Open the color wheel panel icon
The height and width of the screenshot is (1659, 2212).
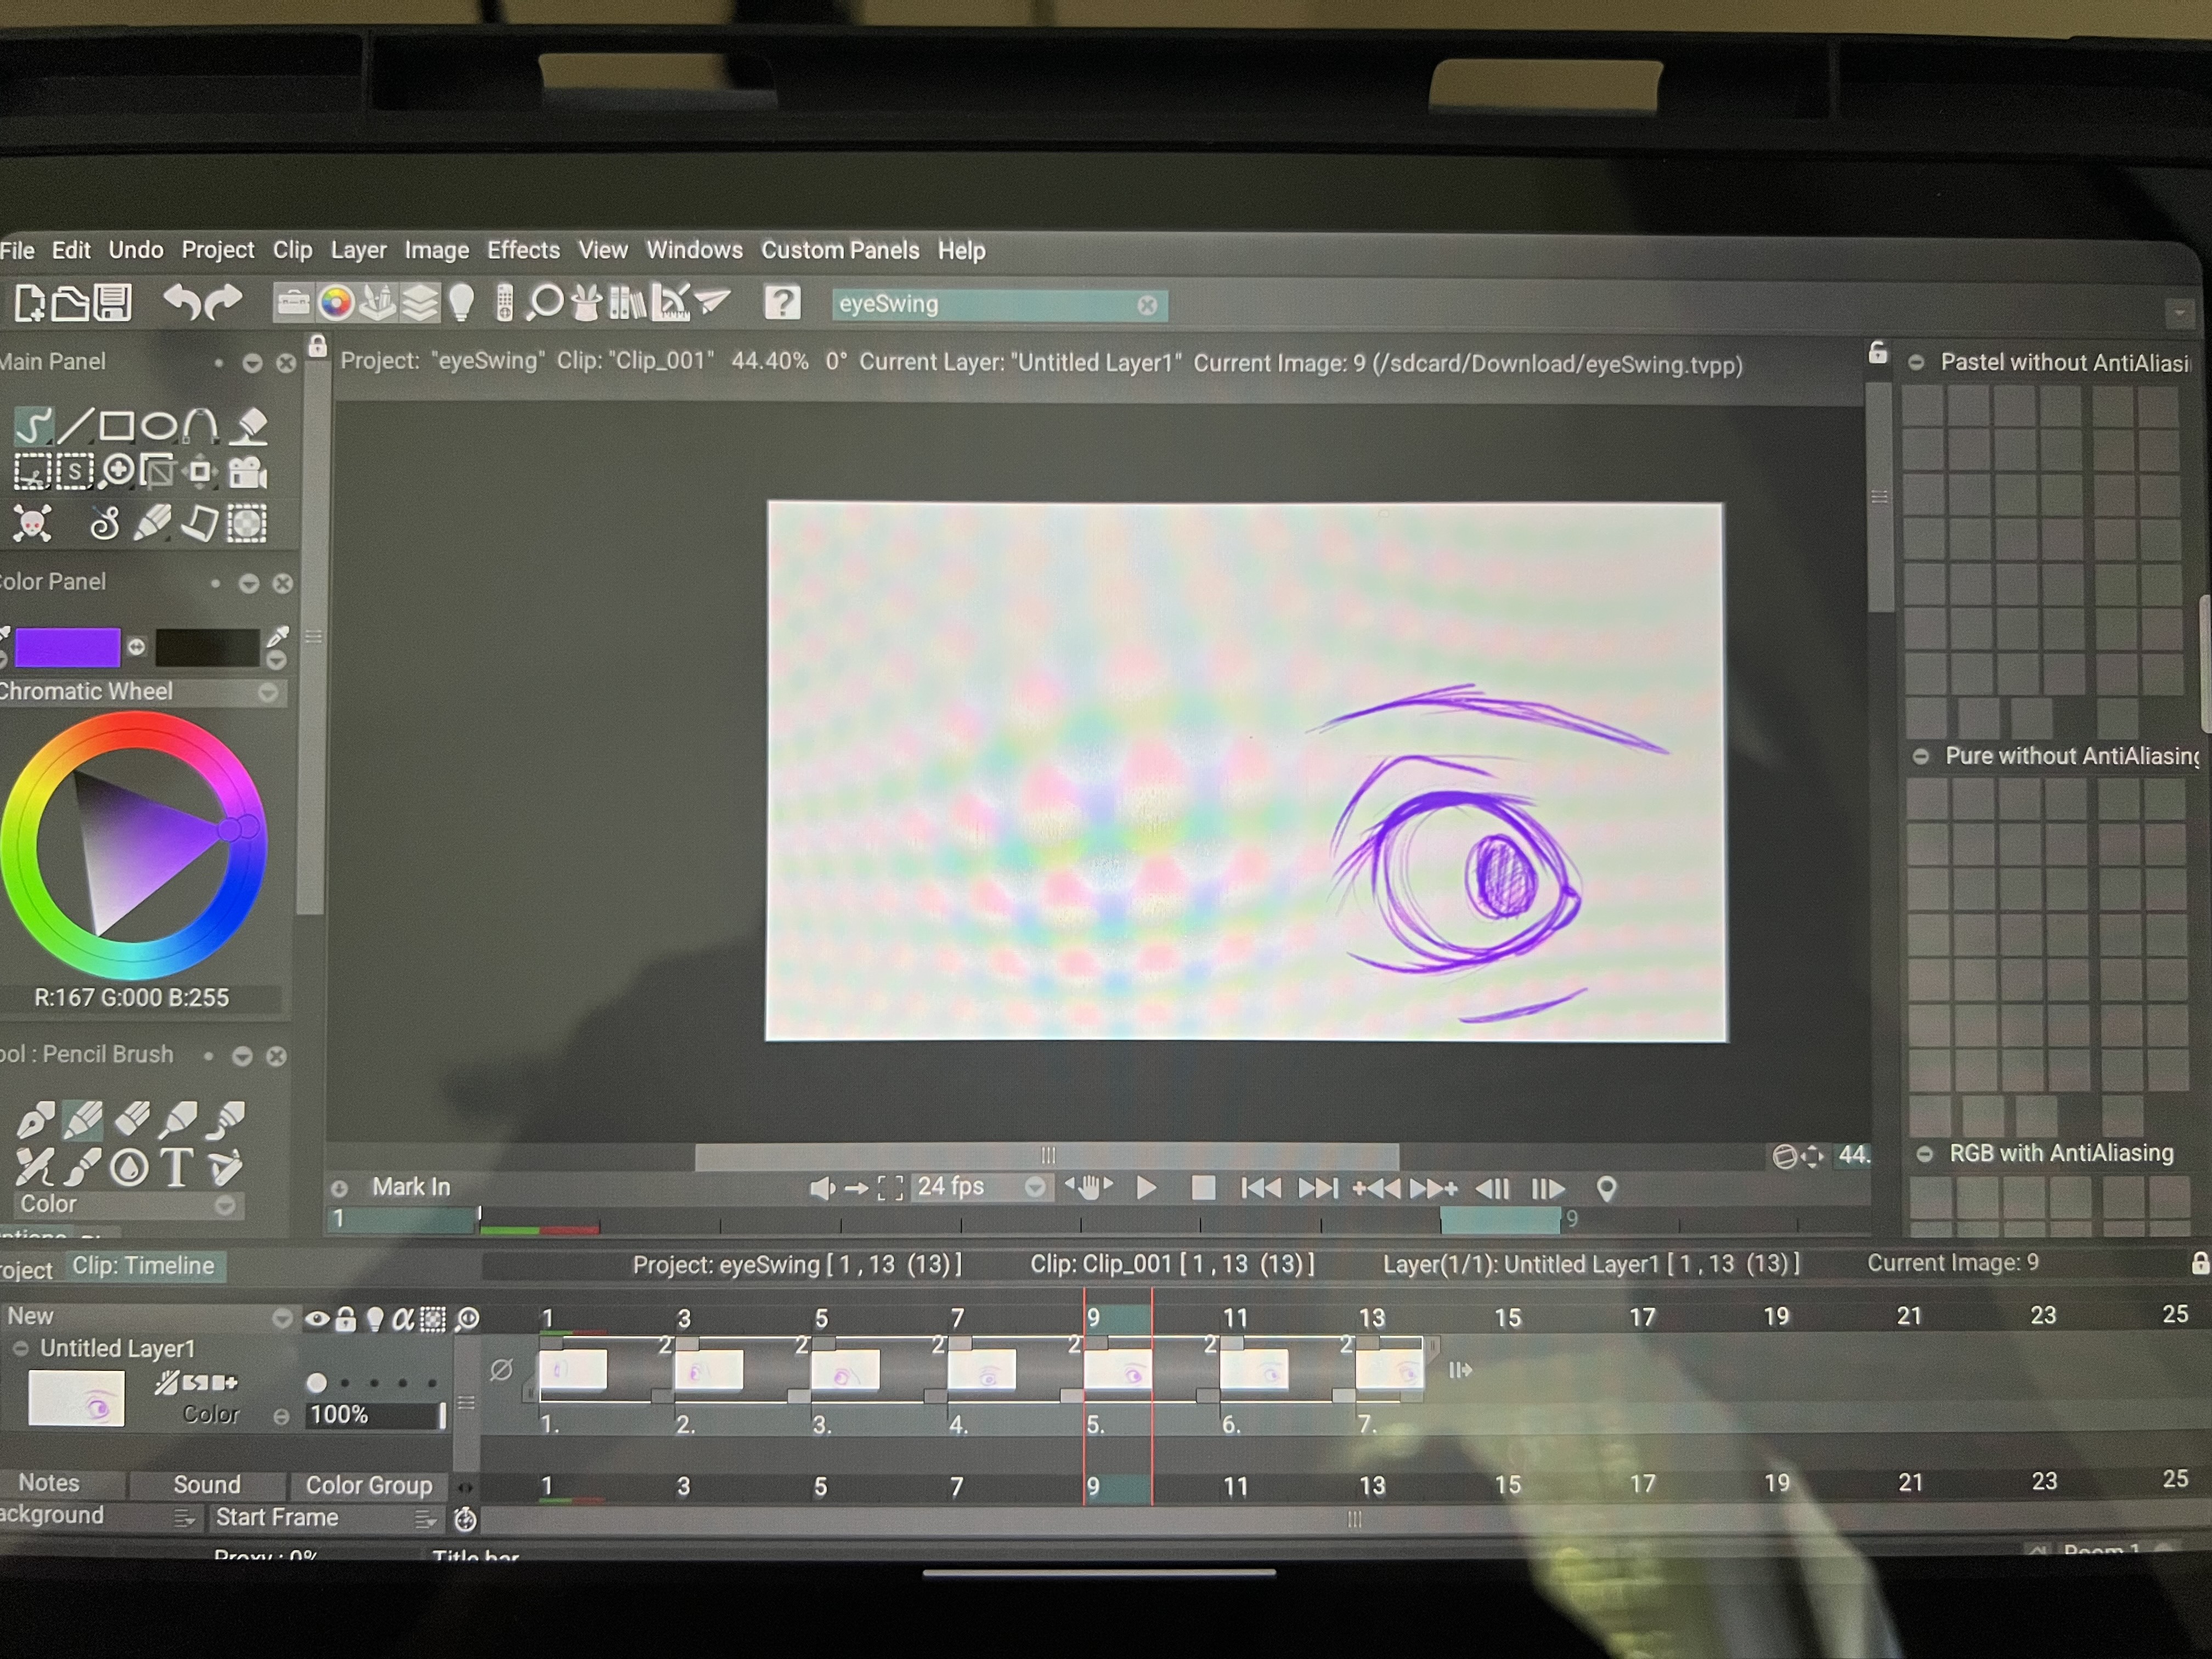click(x=336, y=303)
